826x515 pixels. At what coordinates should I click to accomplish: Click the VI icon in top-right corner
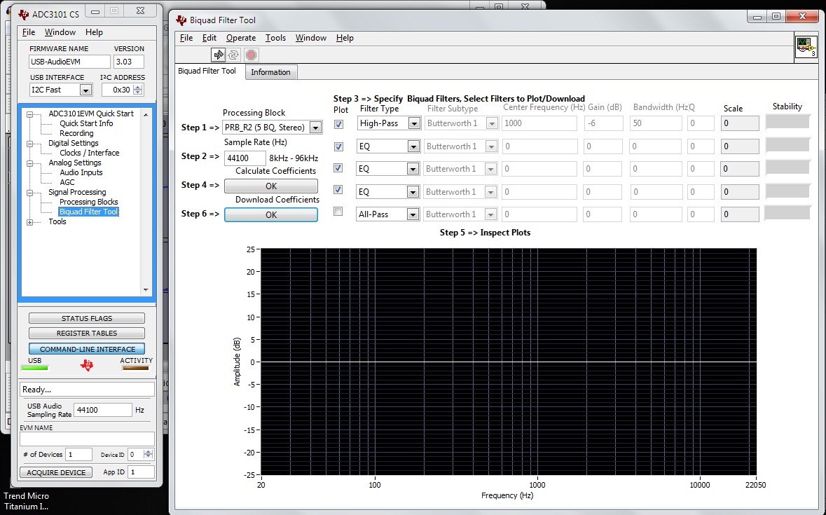(x=806, y=47)
